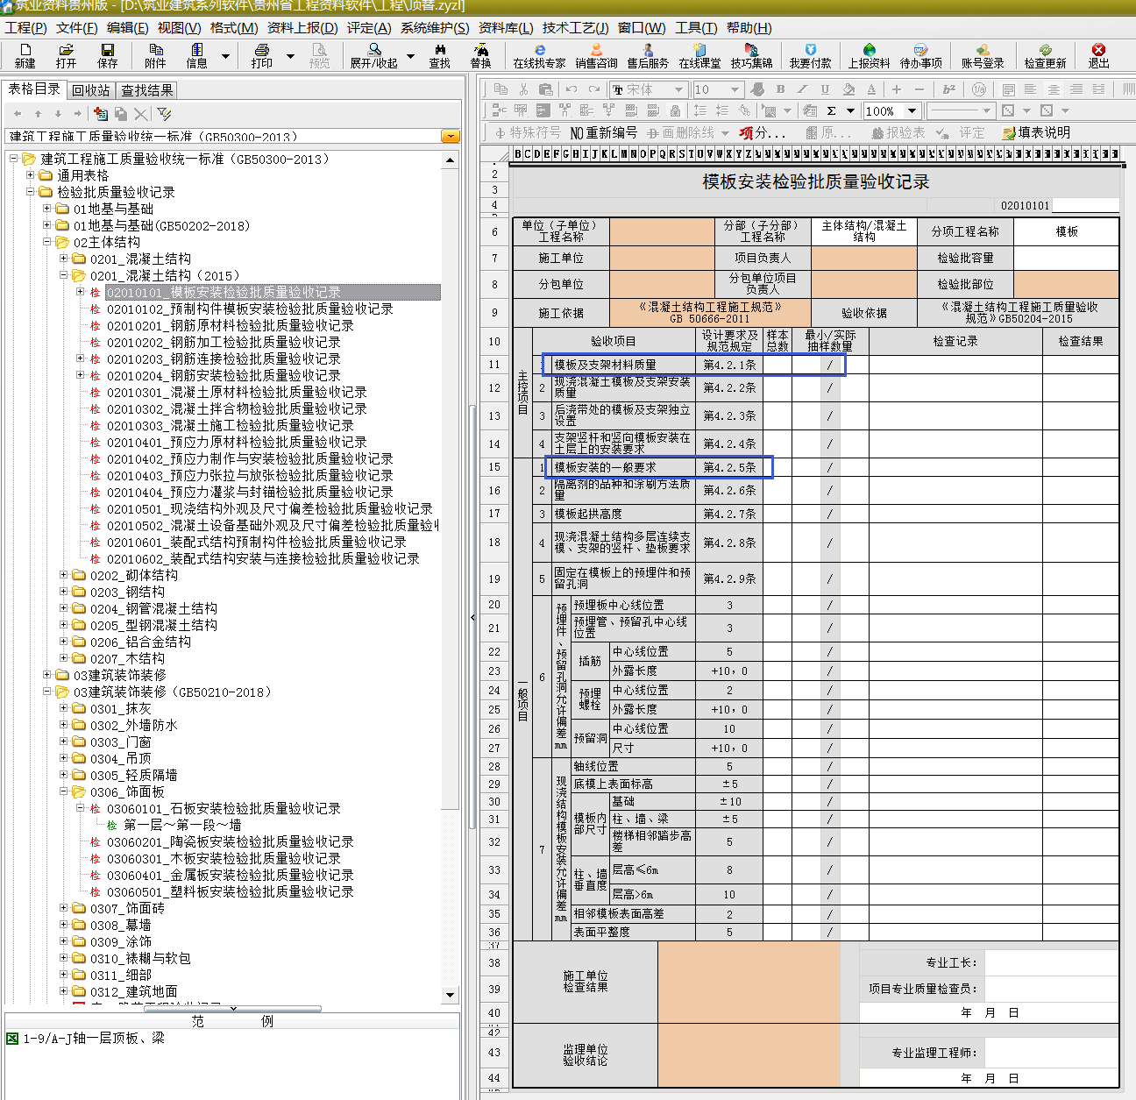Select 03060201_陶瓷板安装检验批质量验收记录
This screenshot has height=1100, width=1136.
[x=231, y=841]
